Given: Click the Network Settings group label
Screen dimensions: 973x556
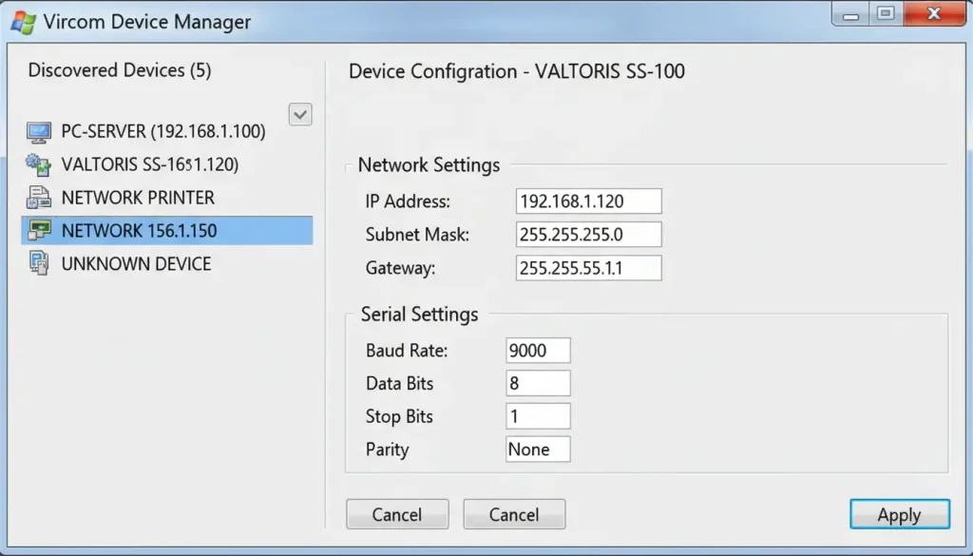Looking at the screenshot, I should 429,165.
